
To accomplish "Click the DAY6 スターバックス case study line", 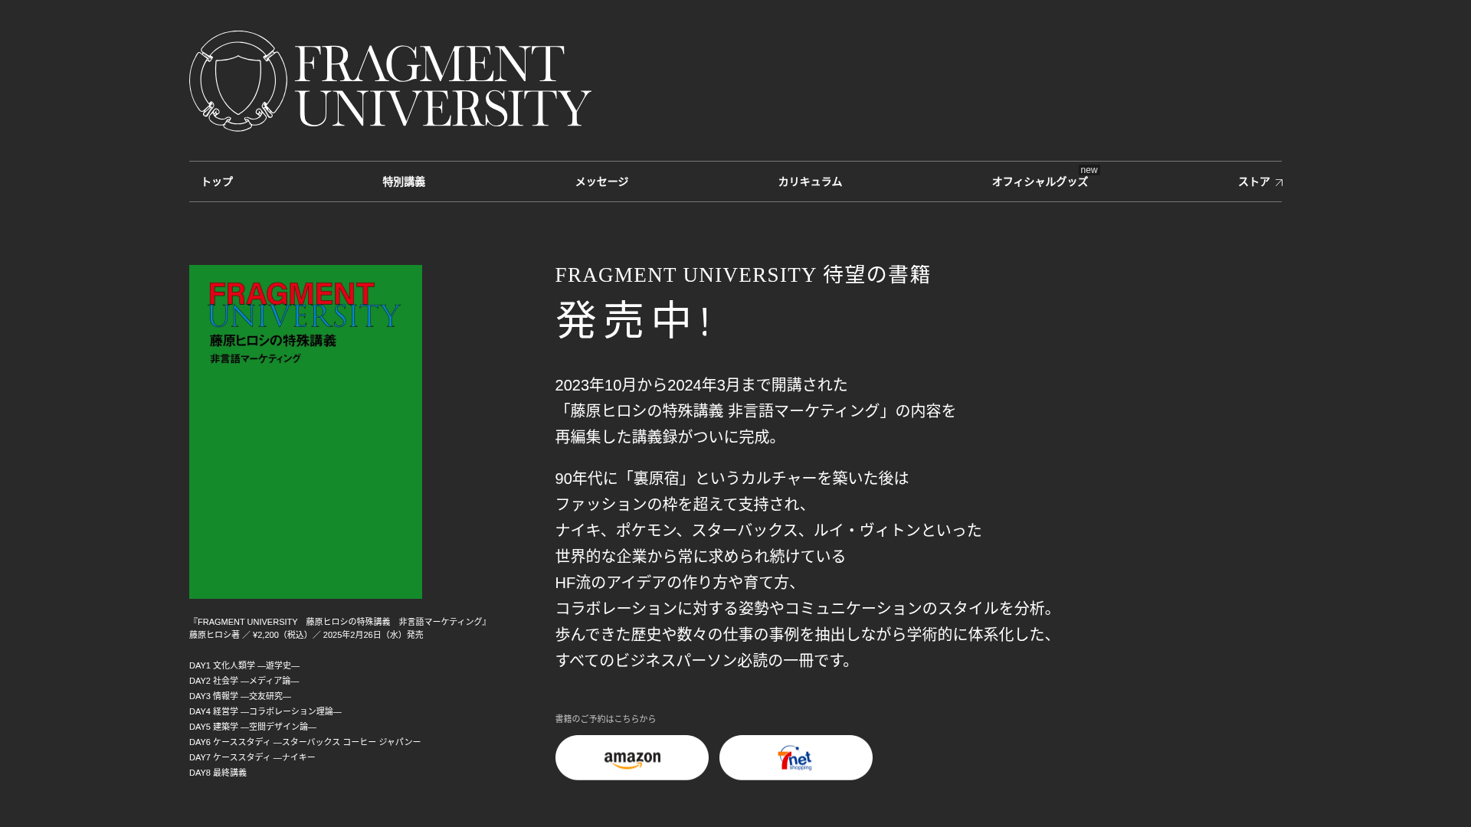I will (x=305, y=742).
